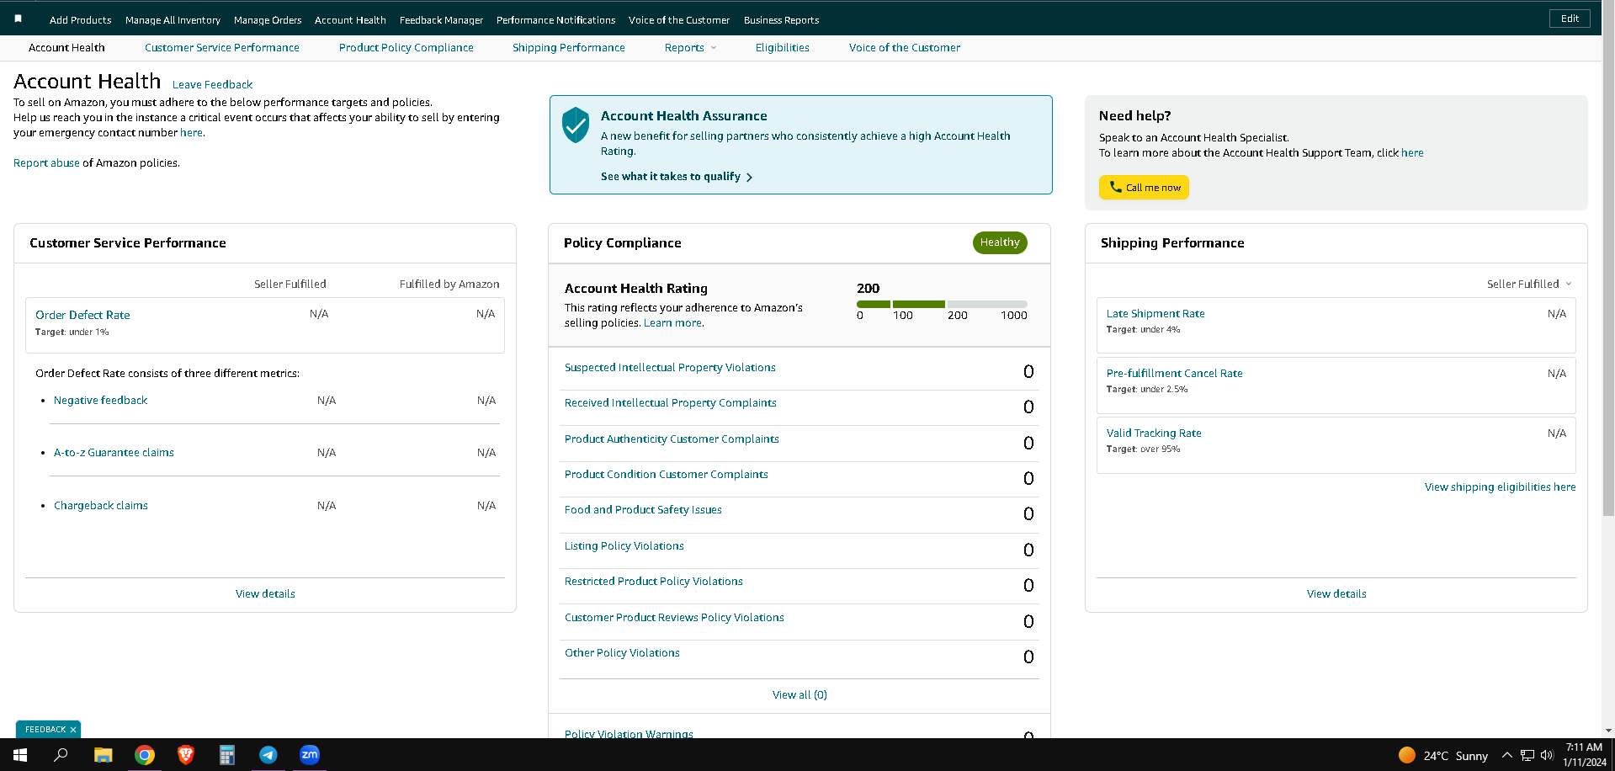Open Performance Notifications in the top bar

click(555, 20)
